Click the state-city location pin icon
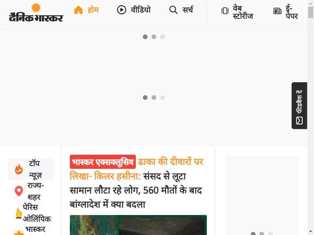The height and width of the screenshot is (235, 314). [x=19, y=191]
